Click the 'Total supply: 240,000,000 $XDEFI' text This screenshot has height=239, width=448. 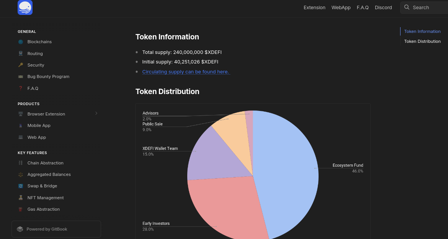coord(182,52)
